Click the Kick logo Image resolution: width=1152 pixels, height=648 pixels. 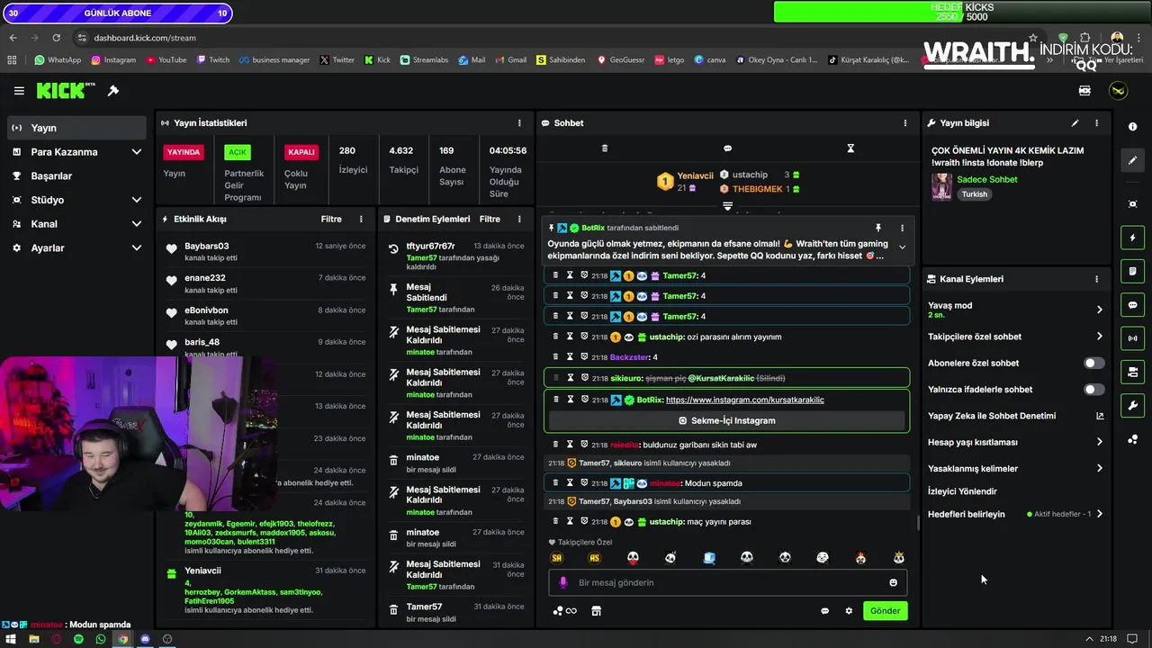coord(66,91)
